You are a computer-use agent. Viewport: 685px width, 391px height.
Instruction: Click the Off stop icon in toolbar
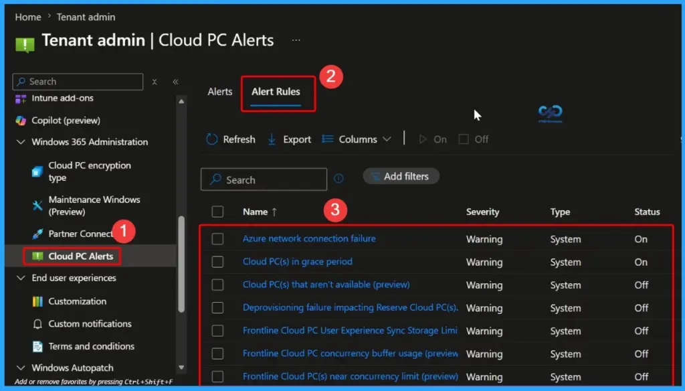click(x=464, y=139)
